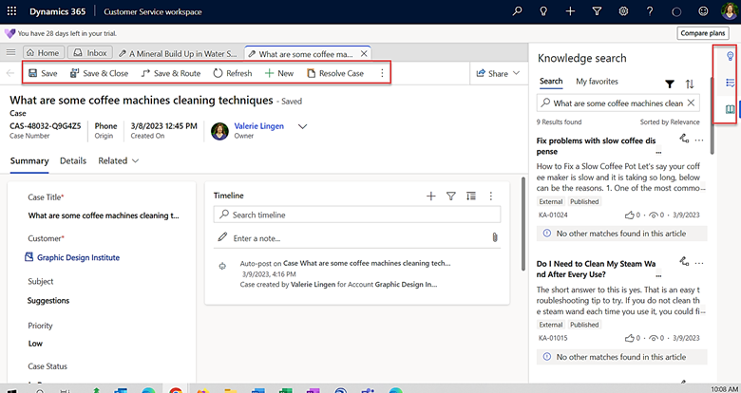Click the sort arrows in Knowledge search

click(x=690, y=84)
